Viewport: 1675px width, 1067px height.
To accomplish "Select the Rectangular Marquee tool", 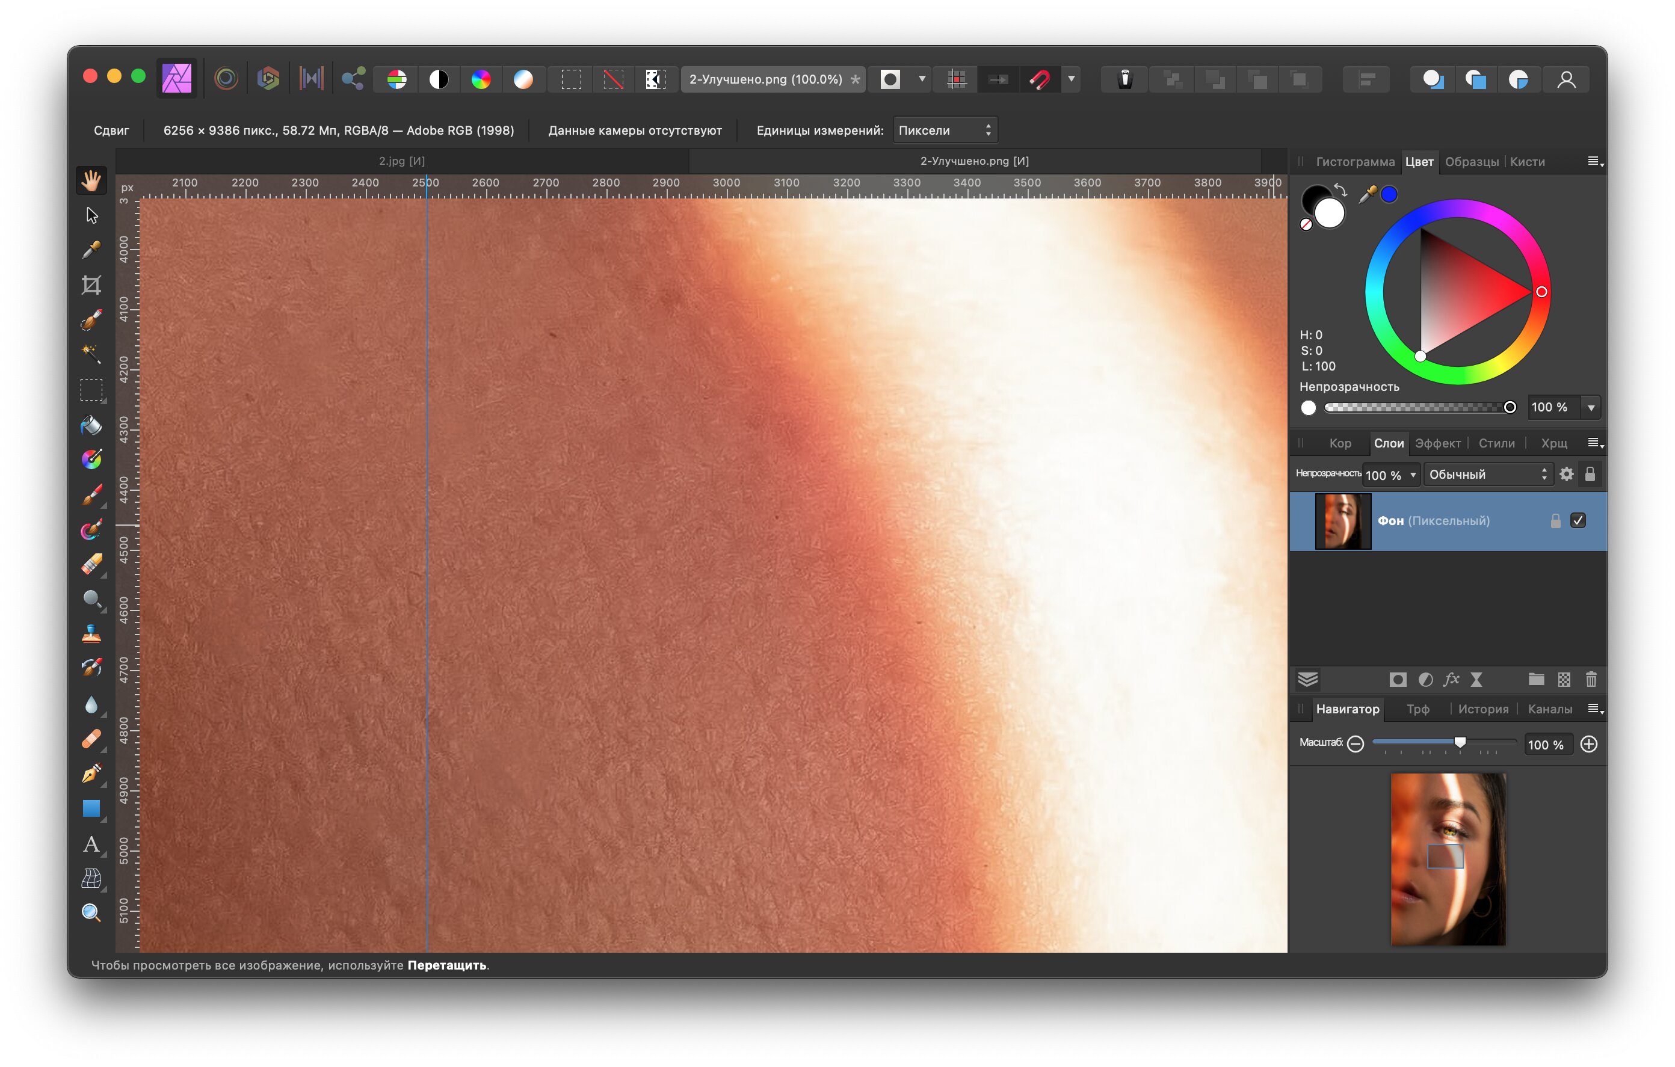I will (91, 390).
